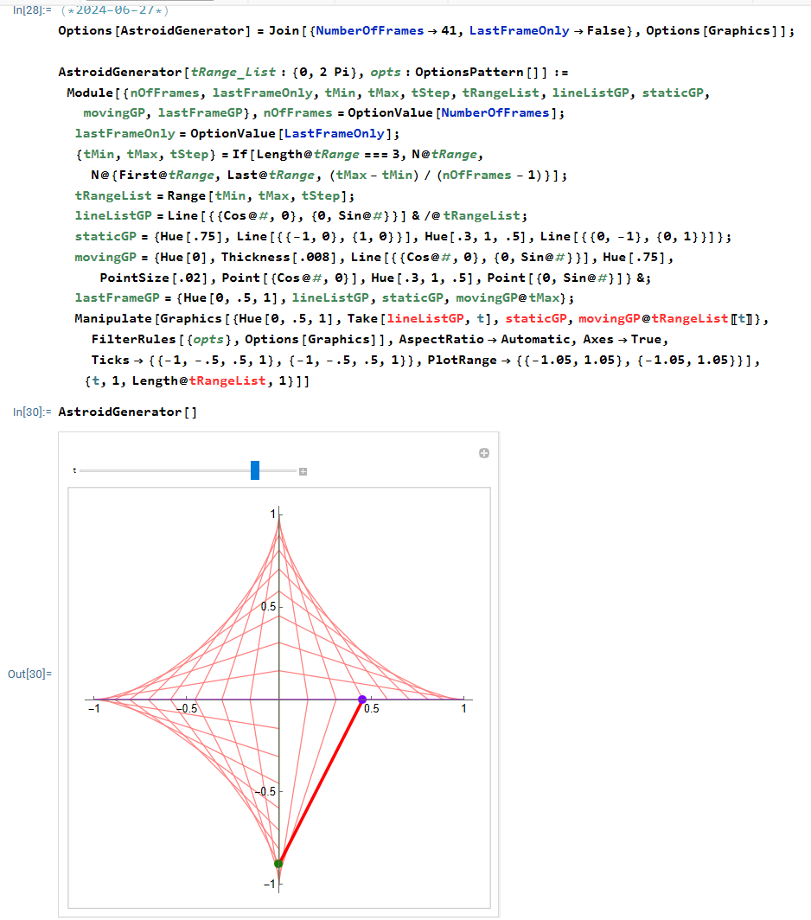Click "FilterRules[{opts}" in the code

162,339
